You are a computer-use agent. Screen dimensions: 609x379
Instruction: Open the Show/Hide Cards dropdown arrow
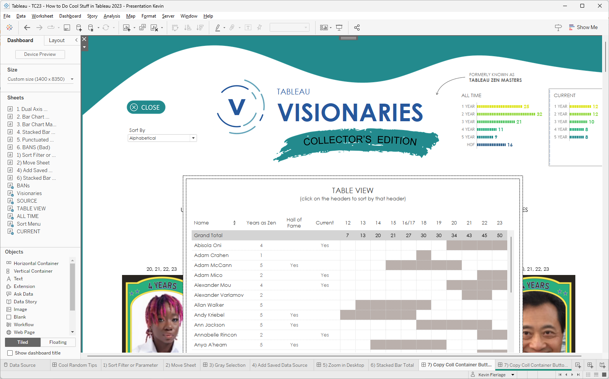[x=331, y=28]
